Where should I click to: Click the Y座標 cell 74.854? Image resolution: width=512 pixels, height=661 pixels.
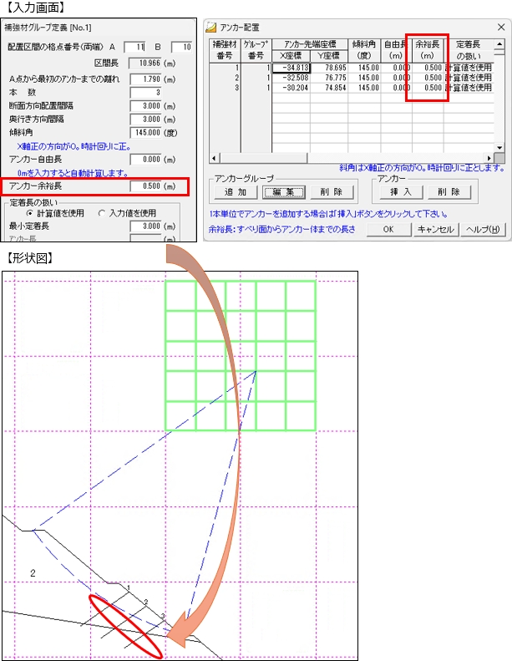pyautogui.click(x=329, y=88)
